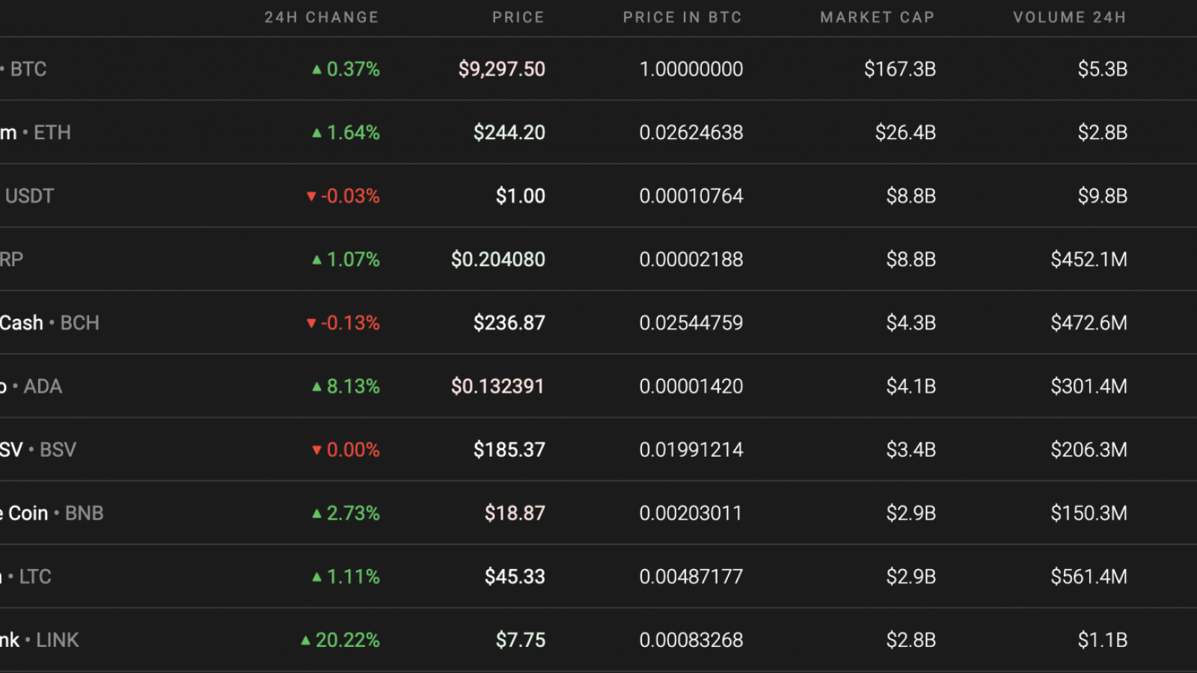Viewport: 1197px width, 673px height.
Task: Select the $18.87 price
Action: click(515, 514)
